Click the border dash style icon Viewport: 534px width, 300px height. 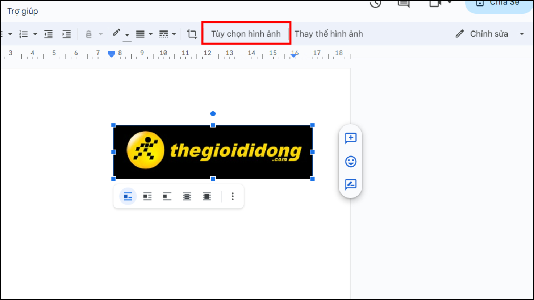[164, 34]
